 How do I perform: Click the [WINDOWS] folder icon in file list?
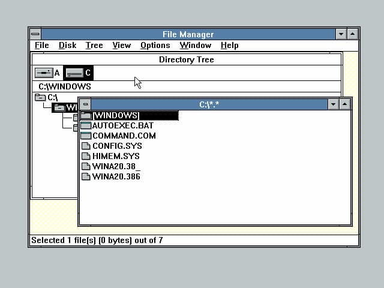[x=86, y=115]
